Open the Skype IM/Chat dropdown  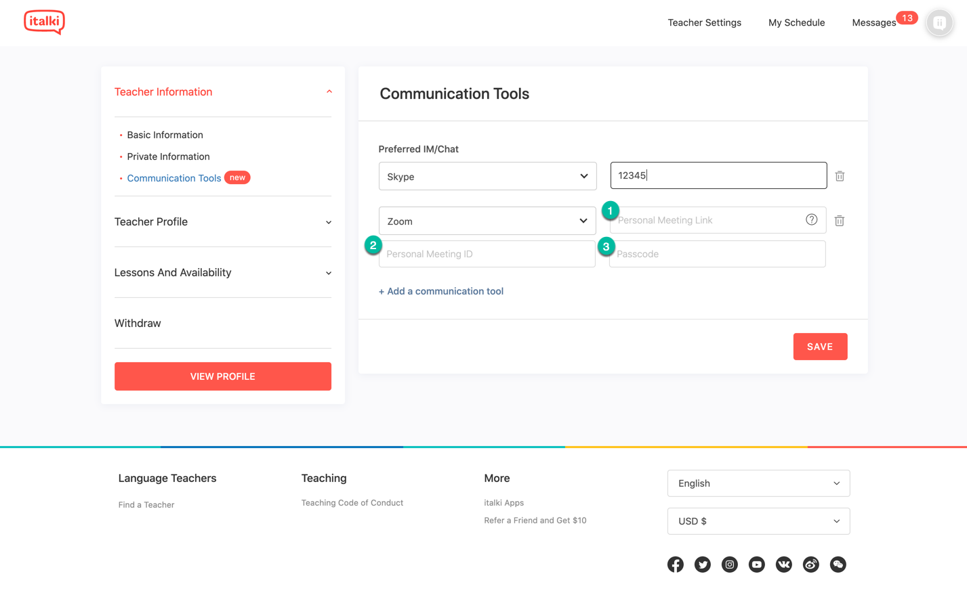487,176
